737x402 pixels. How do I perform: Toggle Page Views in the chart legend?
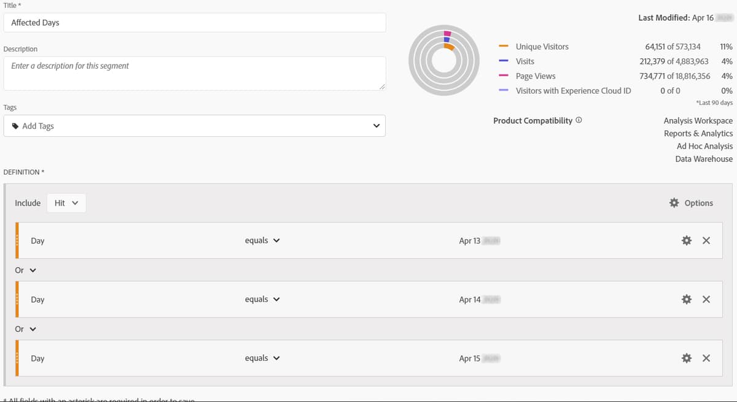tap(536, 75)
